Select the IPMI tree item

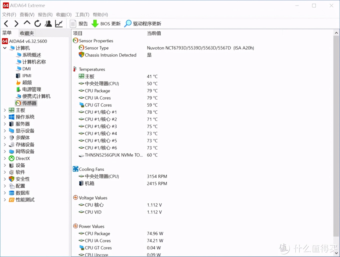(24, 75)
